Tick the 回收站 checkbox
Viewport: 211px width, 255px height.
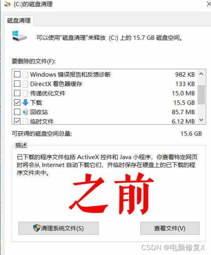17,112
